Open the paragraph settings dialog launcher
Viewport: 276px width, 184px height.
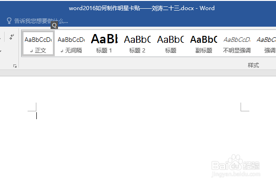pyautogui.click(x=15, y=66)
